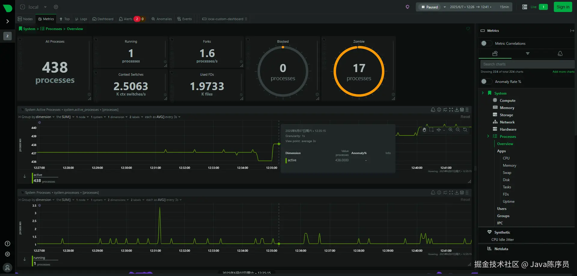Click the alert bell on System Processes chart
Viewport: 577px width, 276px height.
click(x=433, y=193)
